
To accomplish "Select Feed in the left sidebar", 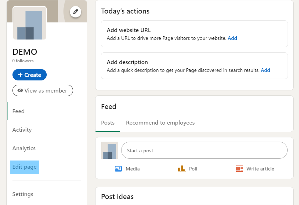I will (x=18, y=111).
